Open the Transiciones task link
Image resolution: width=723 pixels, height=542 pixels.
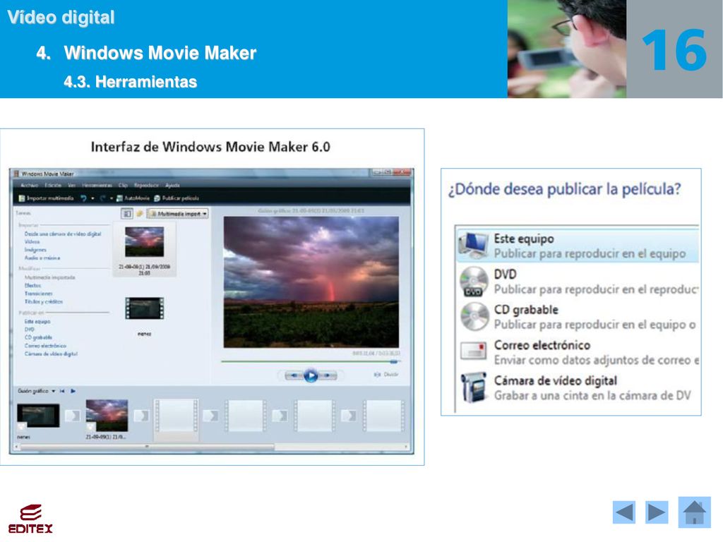[x=39, y=294]
